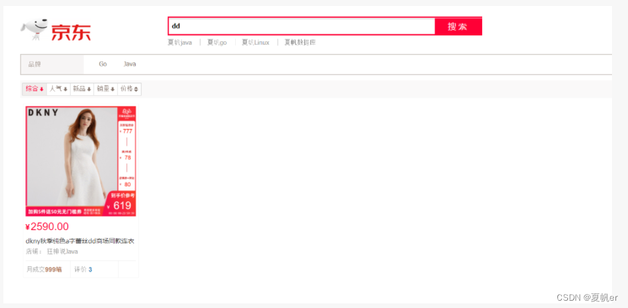Open the 夏帆go hot search link
The image size is (628, 308).
217,43
